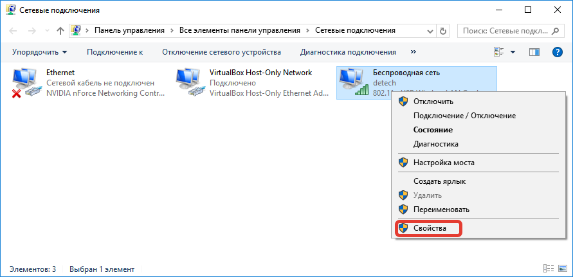
Task: Switch to details view in status bar
Action: 548,269
